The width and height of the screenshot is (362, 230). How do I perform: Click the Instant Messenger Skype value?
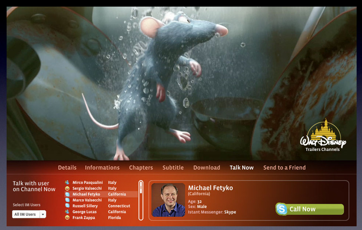coord(230,212)
